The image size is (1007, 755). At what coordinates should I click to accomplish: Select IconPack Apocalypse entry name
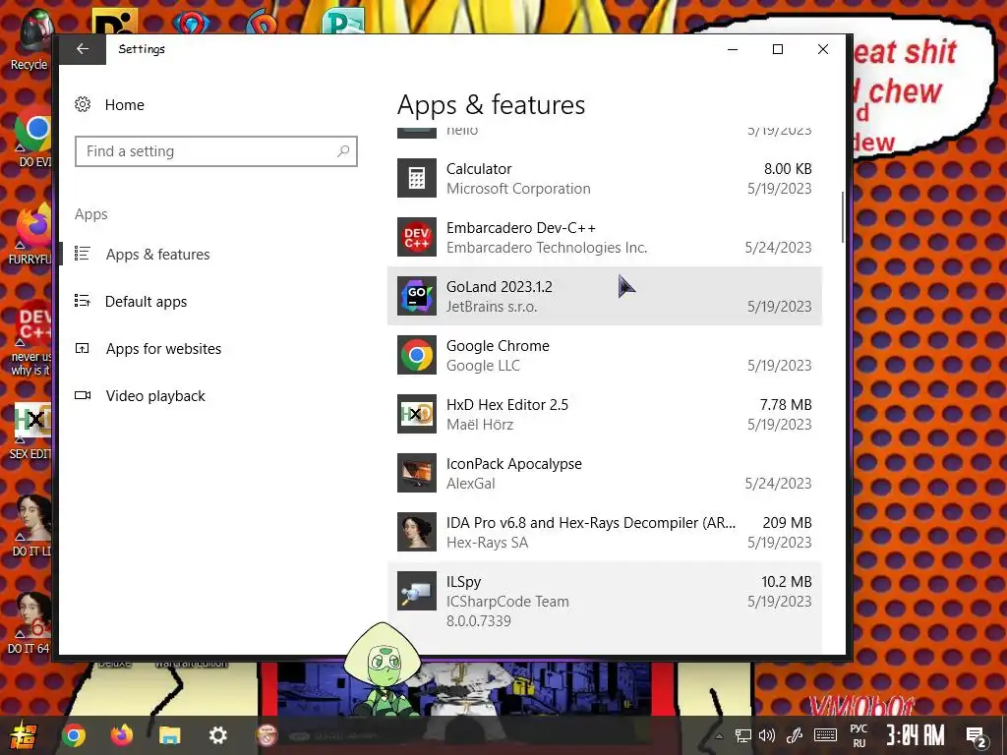[x=513, y=464]
